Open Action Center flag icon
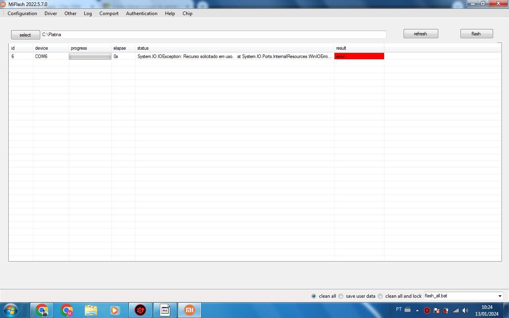This screenshot has width=509, height=318. point(437,310)
